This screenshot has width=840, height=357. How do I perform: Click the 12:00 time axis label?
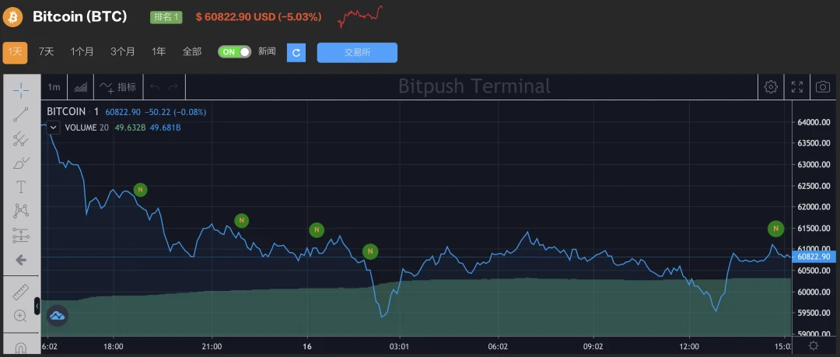tap(689, 346)
